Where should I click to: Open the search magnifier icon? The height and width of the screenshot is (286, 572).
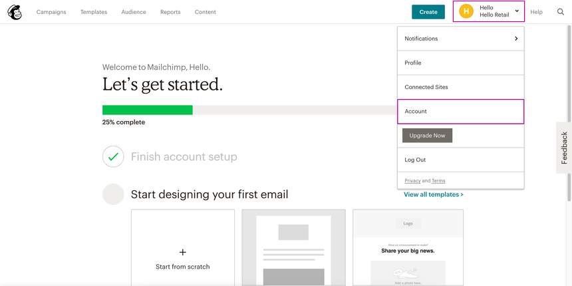561,12
